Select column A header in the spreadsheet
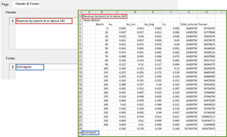The height and width of the screenshot is (137, 227). pos(89,12)
